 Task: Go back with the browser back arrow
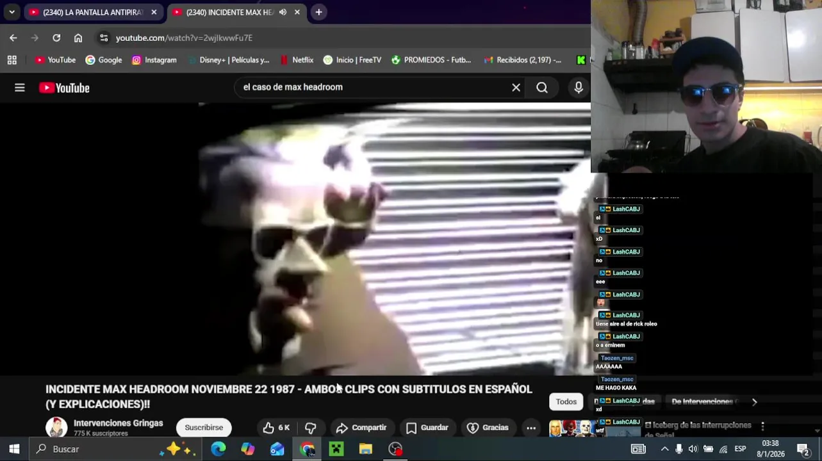(x=13, y=38)
